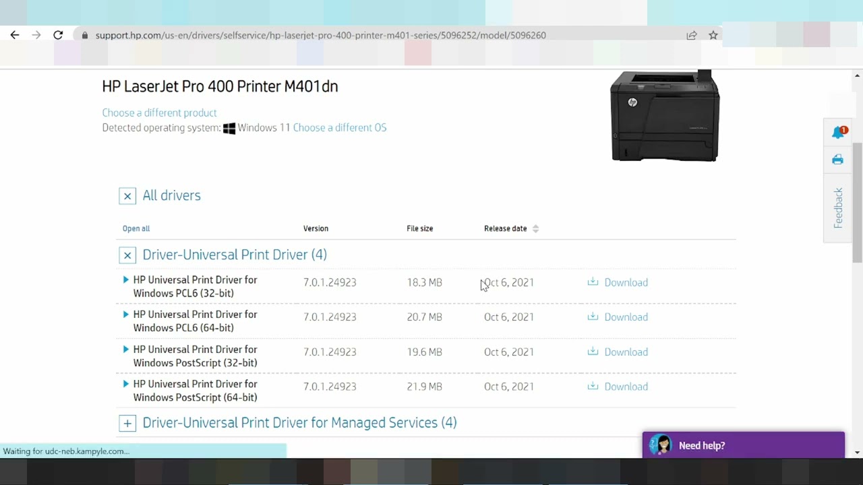Click version 7.0.1.24923 of PCL6 (32-bit)
The height and width of the screenshot is (485, 863).
(330, 282)
